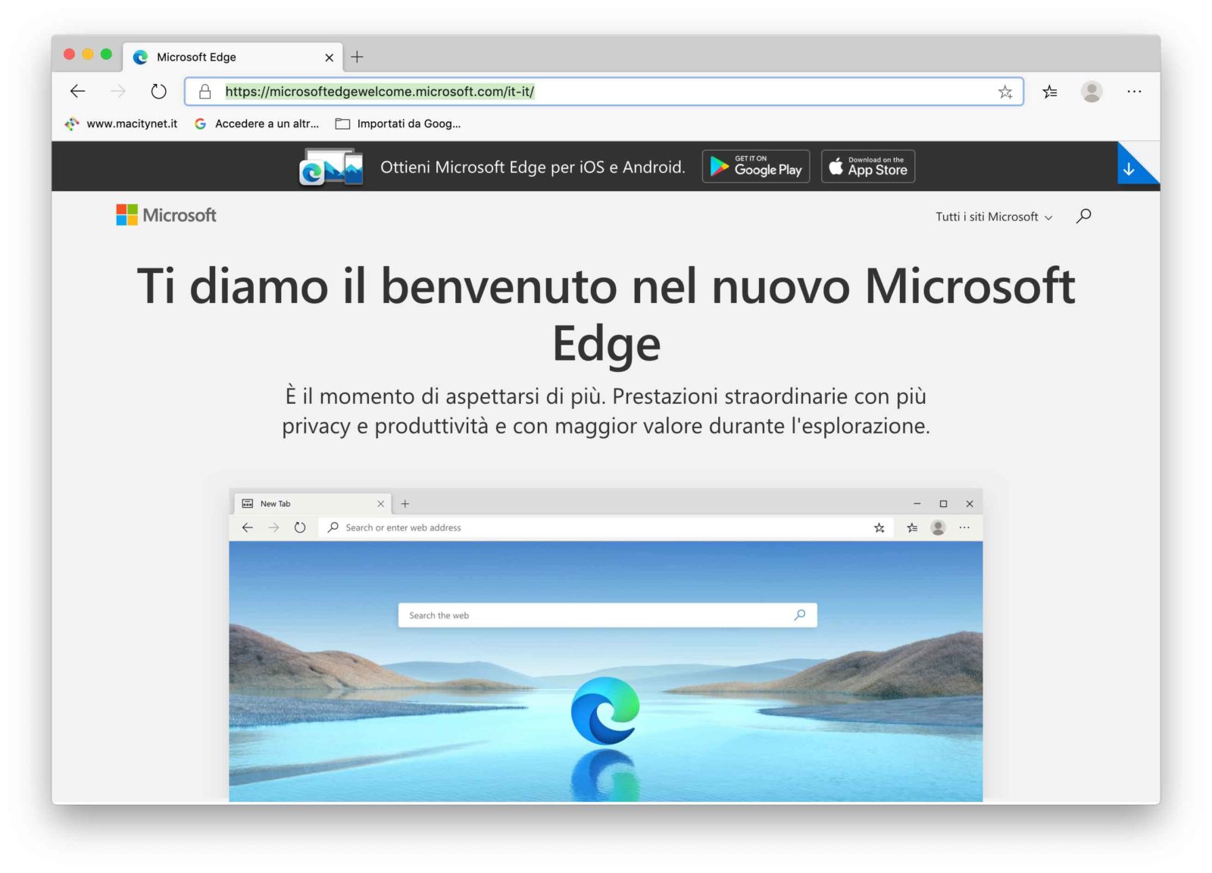This screenshot has height=873, width=1212.
Task: Click the address bar URL field
Action: [604, 92]
